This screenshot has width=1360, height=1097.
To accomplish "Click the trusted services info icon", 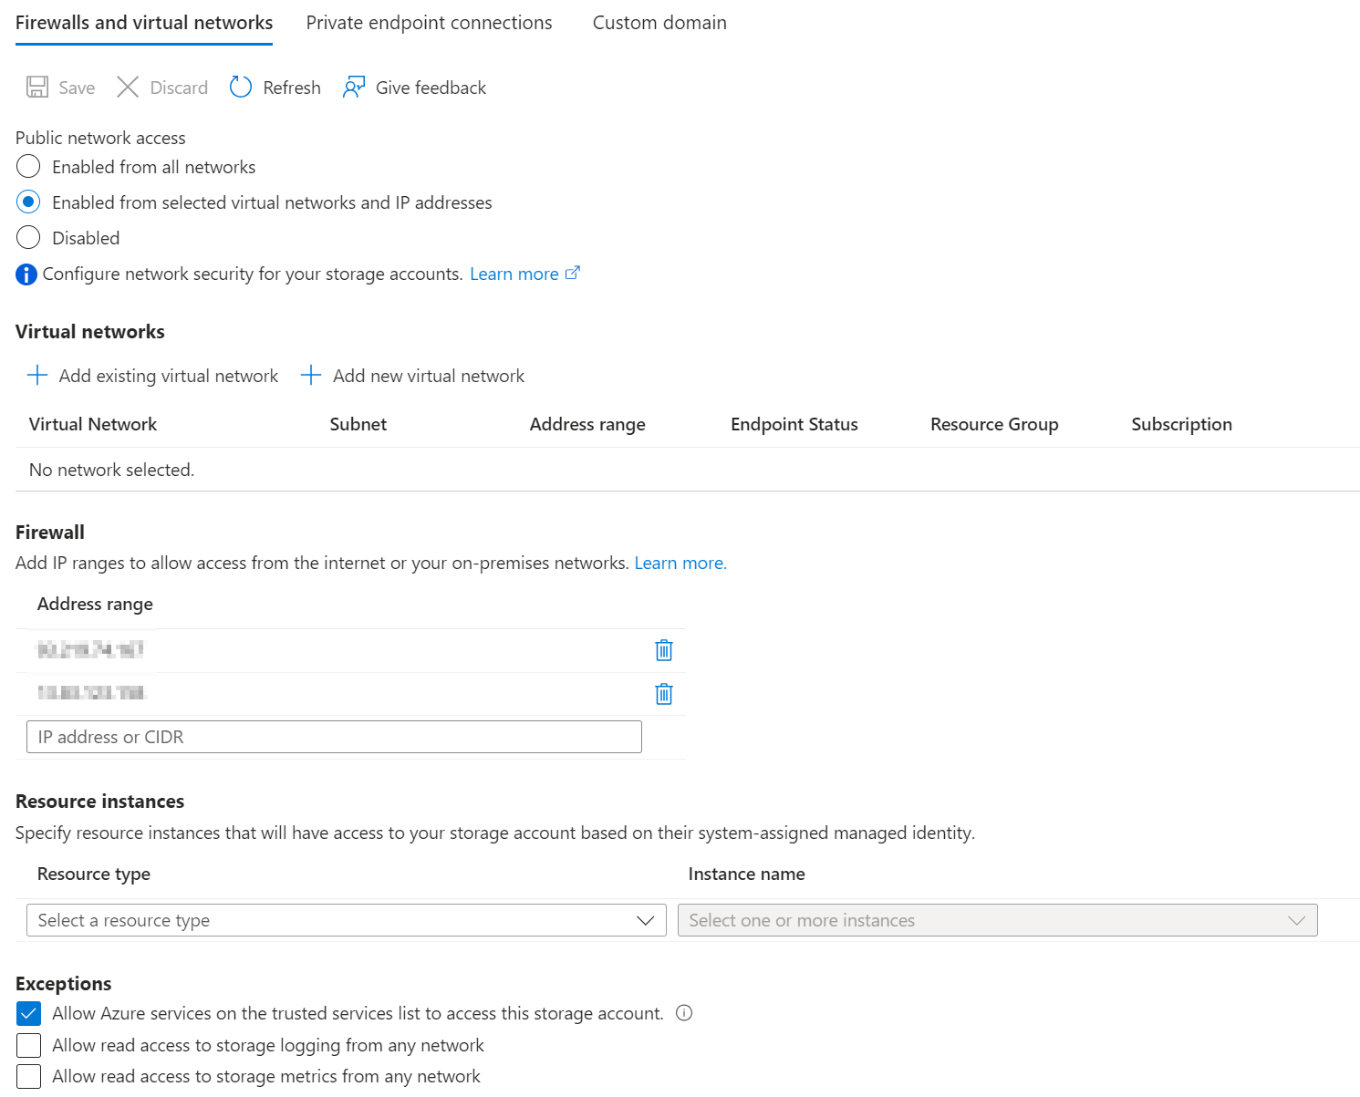I will (x=684, y=1013).
